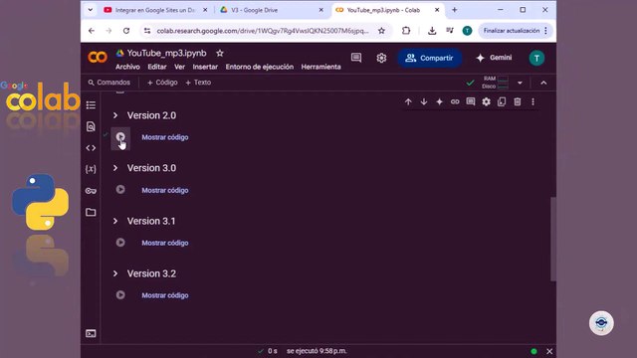Open notebook comments icon in header
This screenshot has height=358, width=637.
(356, 58)
